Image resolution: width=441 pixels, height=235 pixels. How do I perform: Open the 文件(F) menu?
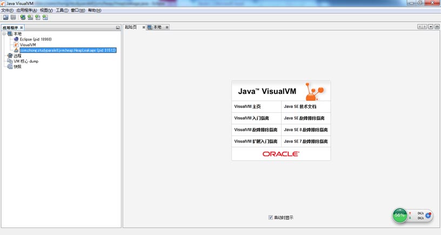point(7,10)
